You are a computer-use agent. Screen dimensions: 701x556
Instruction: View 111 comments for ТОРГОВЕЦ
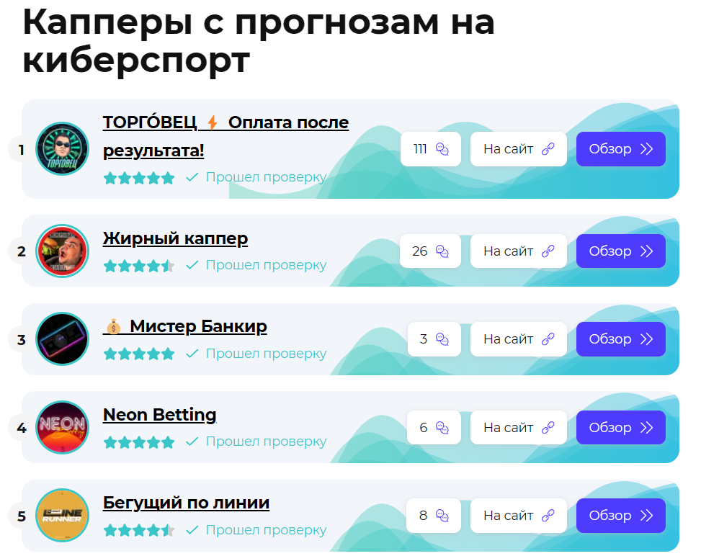[x=431, y=149]
